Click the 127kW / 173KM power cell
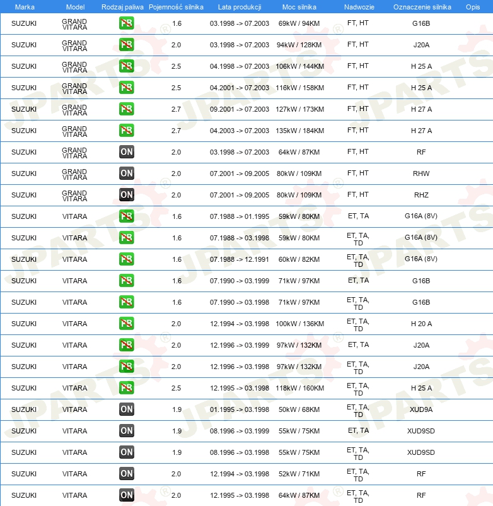The width and height of the screenshot is (493, 506). point(300,109)
